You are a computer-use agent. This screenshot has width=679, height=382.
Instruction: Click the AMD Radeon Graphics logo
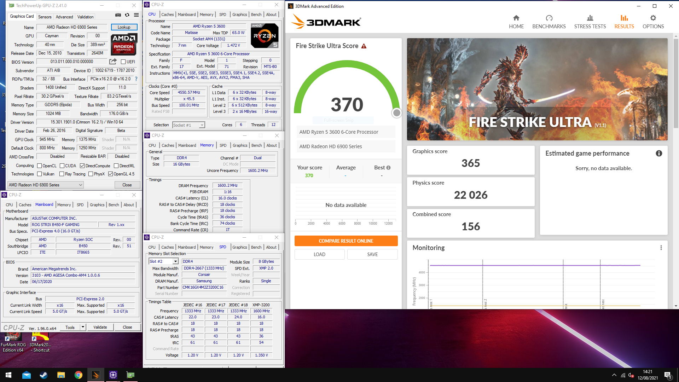(x=124, y=44)
